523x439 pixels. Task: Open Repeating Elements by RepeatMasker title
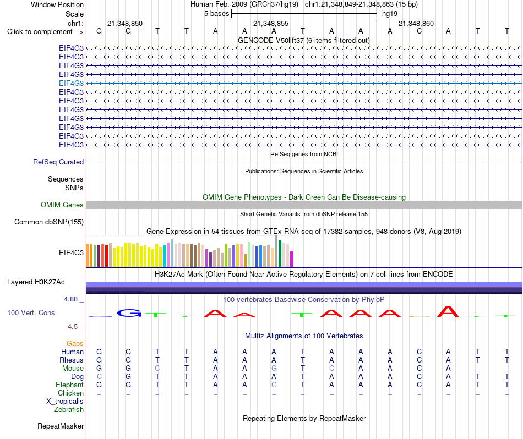pyautogui.click(x=304, y=418)
